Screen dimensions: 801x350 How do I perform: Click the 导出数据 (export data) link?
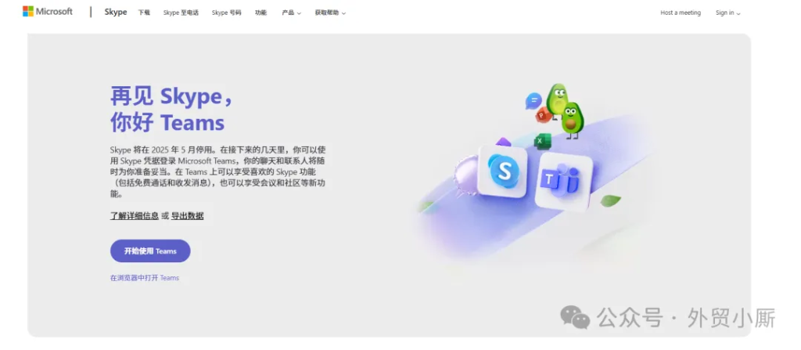coord(188,215)
